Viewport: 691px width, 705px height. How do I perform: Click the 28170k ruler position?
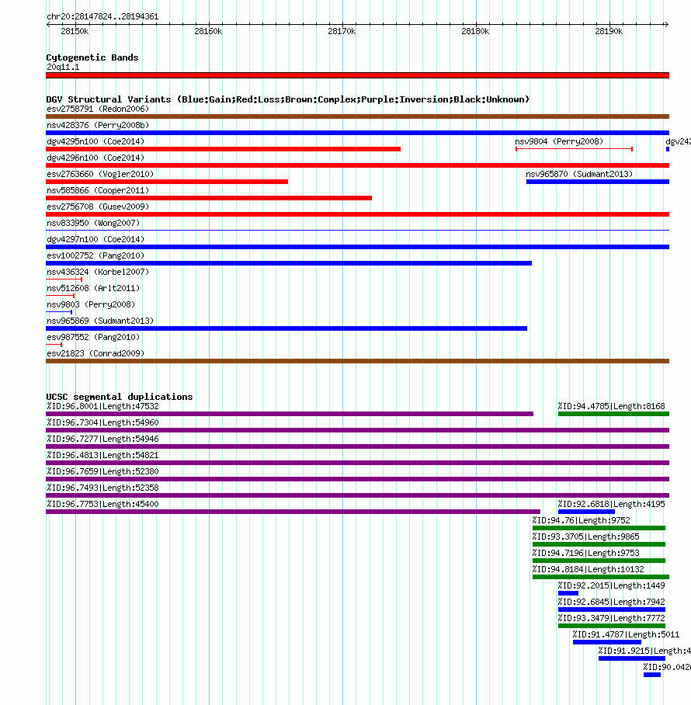pyautogui.click(x=342, y=32)
